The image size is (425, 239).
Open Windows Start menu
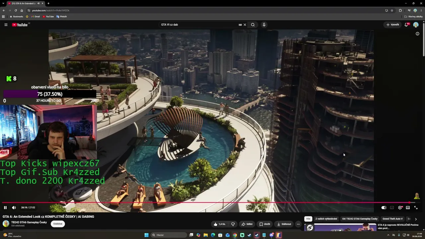146,235
